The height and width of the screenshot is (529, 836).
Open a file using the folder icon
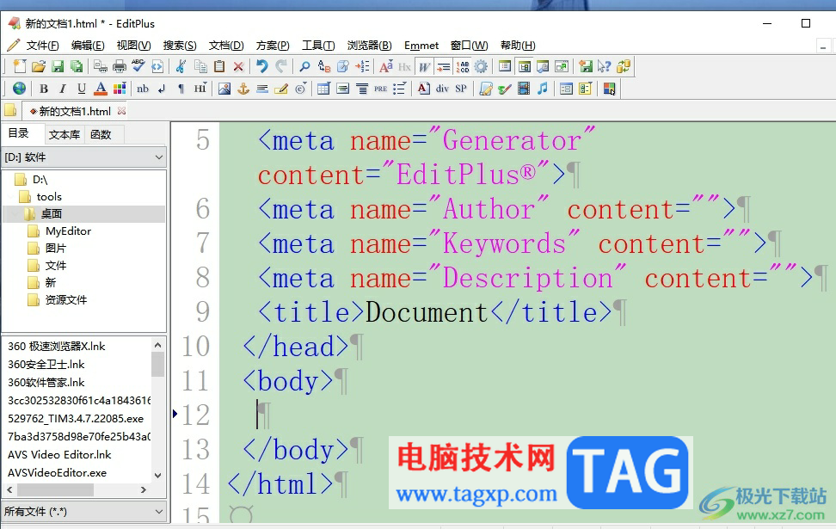tap(39, 66)
